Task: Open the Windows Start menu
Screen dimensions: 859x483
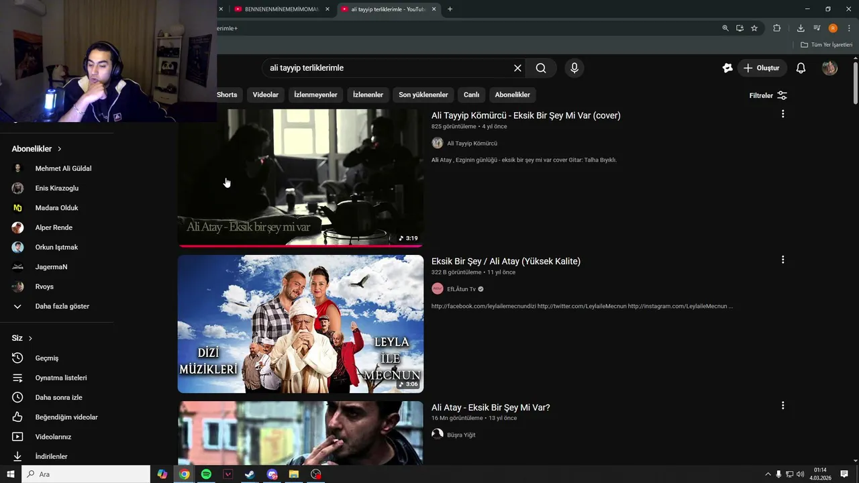Action: [10, 474]
